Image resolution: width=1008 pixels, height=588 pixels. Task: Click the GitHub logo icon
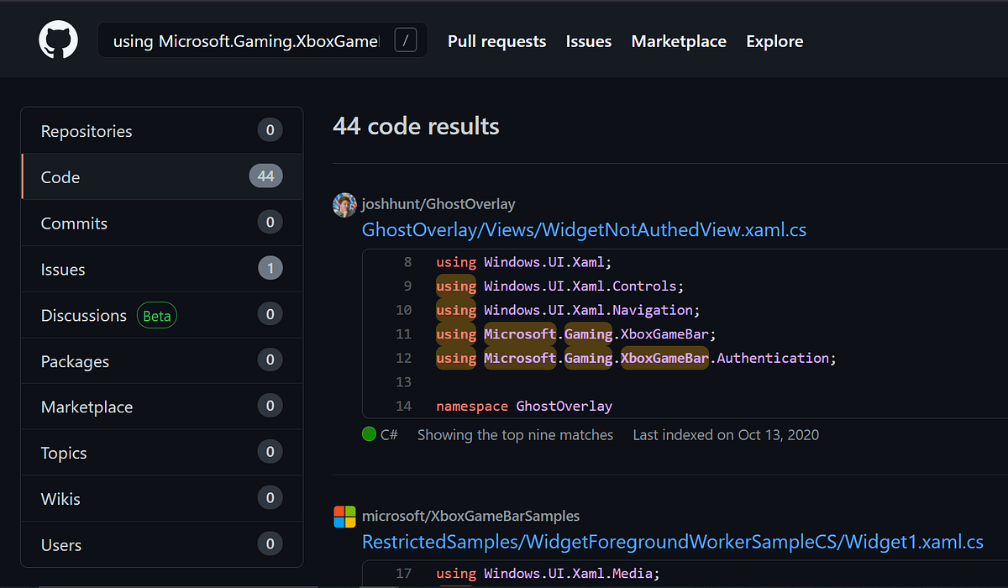click(x=57, y=39)
